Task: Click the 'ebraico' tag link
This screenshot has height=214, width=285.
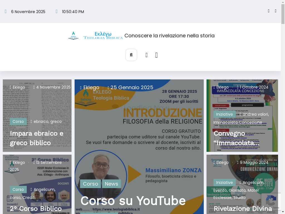Action: 41,121
